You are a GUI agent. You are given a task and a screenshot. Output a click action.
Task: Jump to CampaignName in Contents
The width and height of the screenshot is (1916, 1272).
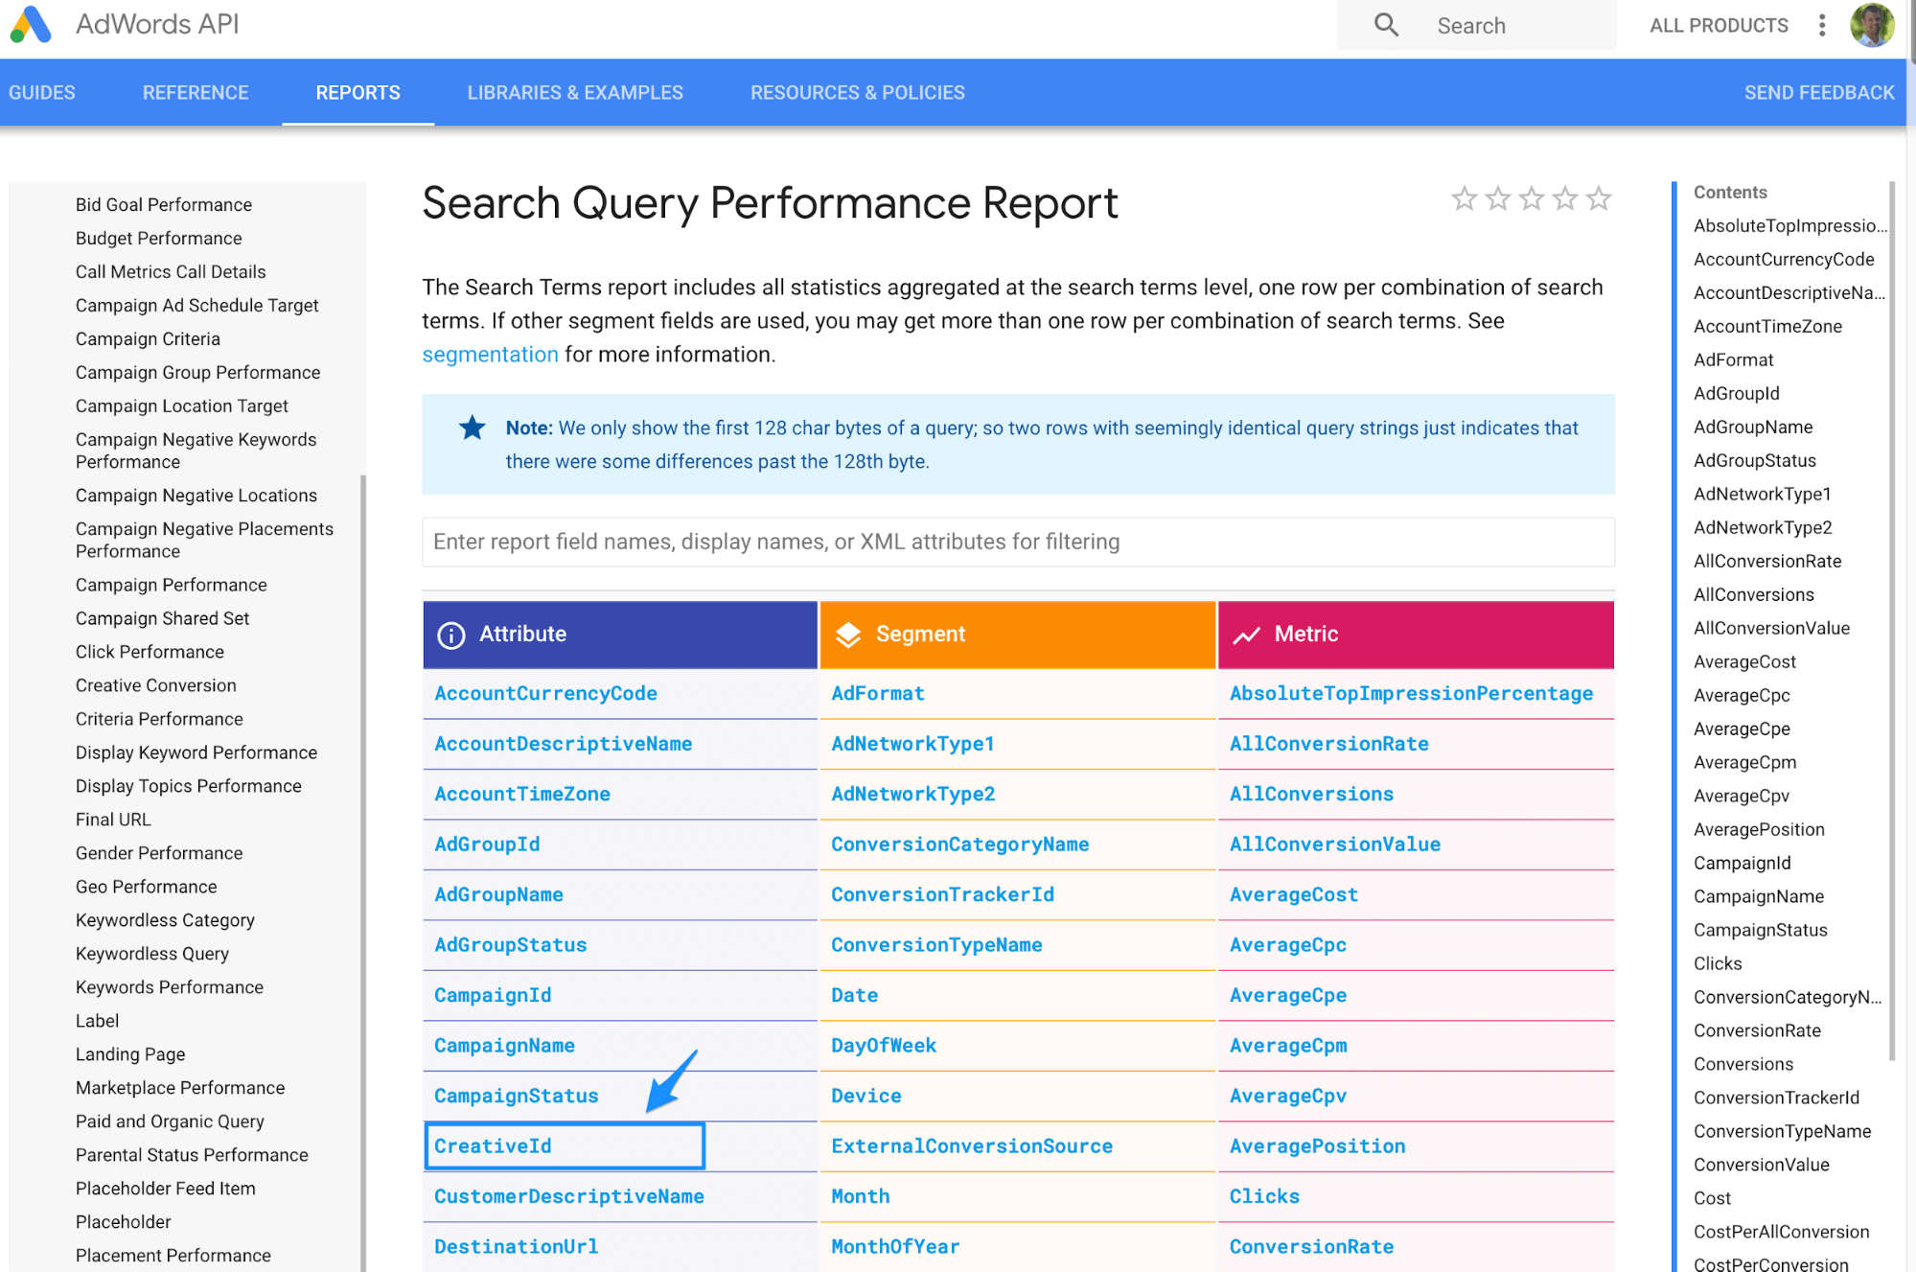1758,896
